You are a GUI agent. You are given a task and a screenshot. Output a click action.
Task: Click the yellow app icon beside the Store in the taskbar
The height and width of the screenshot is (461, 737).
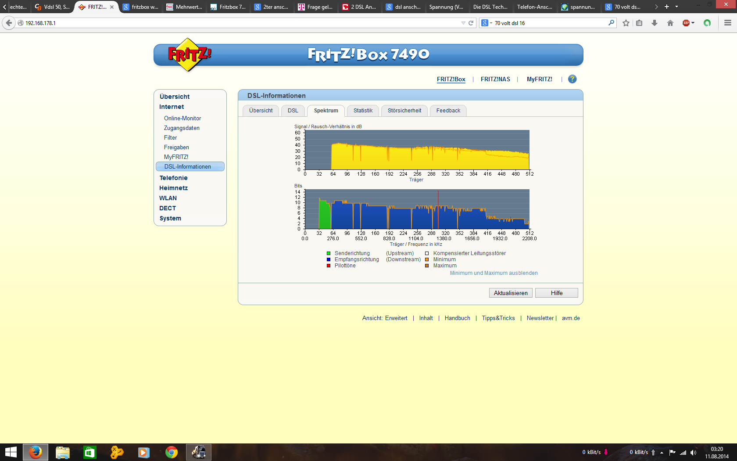[x=117, y=452]
